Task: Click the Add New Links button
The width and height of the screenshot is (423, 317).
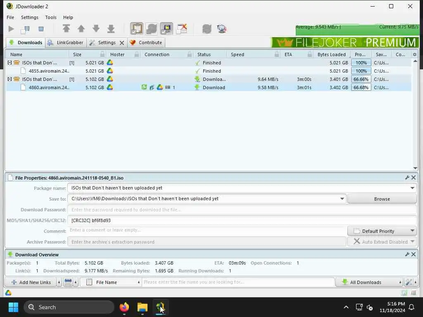Action: [x=31, y=282]
